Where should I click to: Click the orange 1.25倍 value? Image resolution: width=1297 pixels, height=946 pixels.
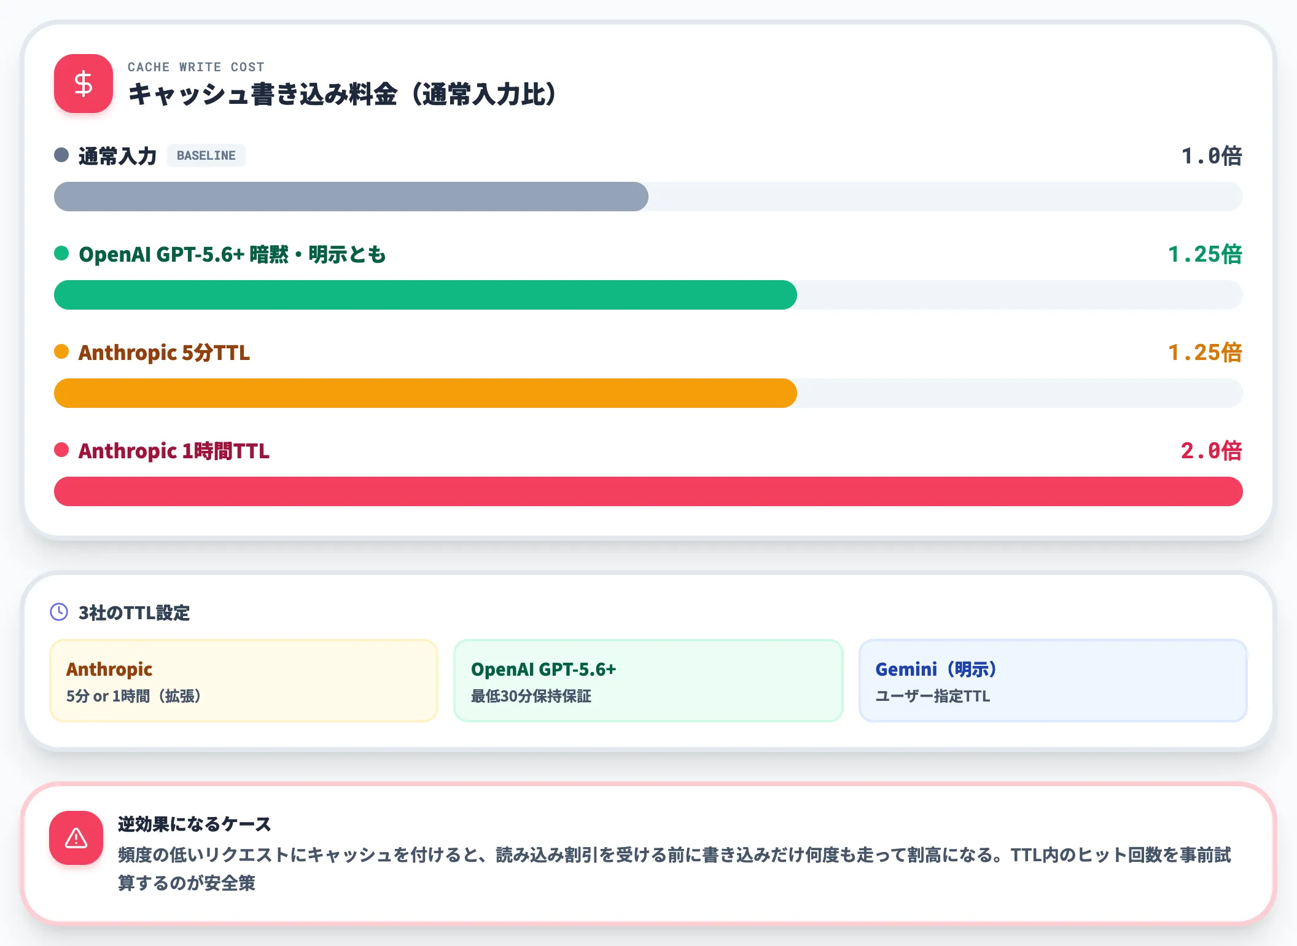click(x=1205, y=353)
